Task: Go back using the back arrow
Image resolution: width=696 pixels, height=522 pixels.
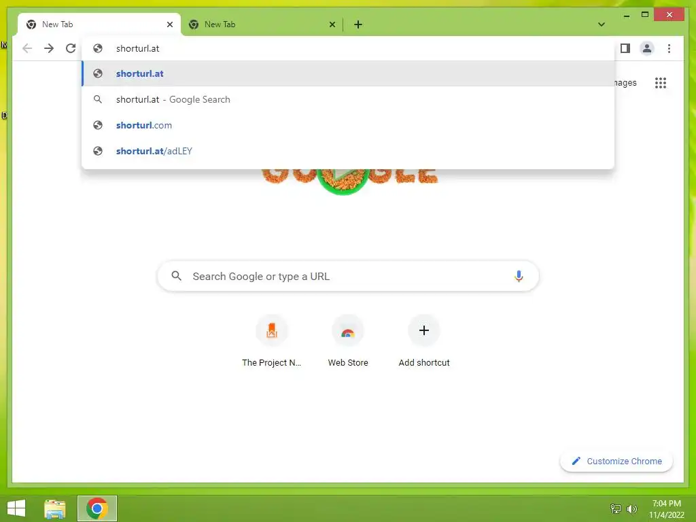Action: click(x=27, y=48)
